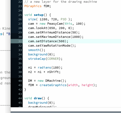The image size is (121, 113).
Task: Click the height keyword in createGraphics
Action: coord(87,85)
